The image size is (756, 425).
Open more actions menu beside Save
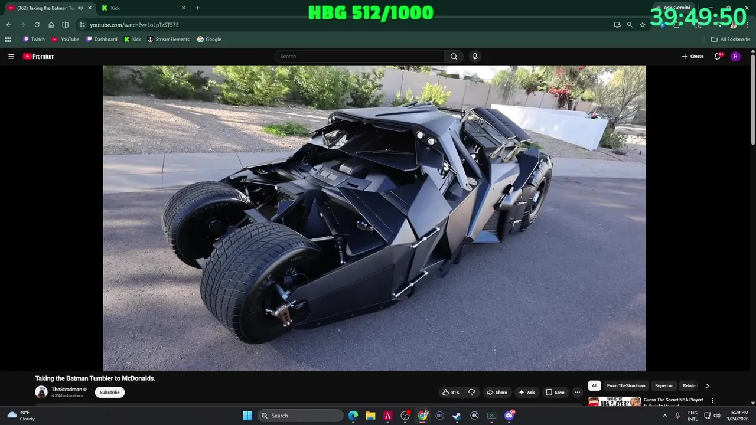click(x=578, y=393)
